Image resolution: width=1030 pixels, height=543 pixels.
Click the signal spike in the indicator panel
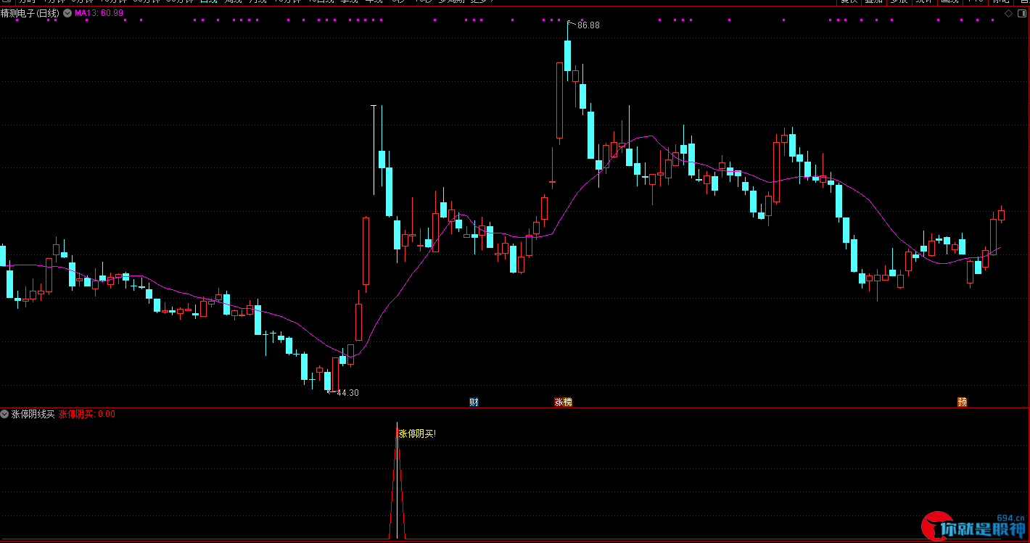pos(397,481)
